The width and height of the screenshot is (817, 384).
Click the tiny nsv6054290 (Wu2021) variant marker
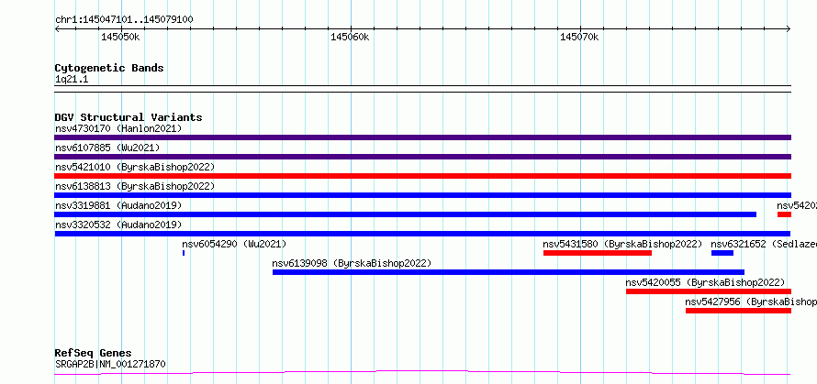coord(184,253)
